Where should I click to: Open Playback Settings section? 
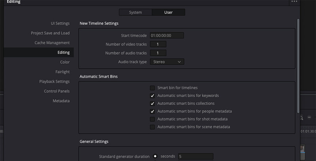point(55,81)
